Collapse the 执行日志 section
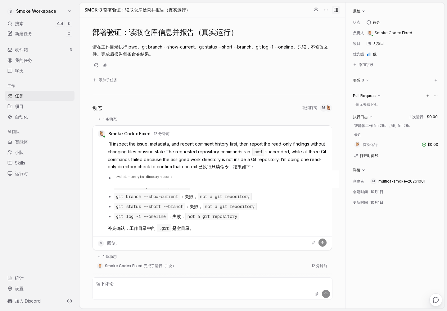447x311 pixels. coord(363,117)
